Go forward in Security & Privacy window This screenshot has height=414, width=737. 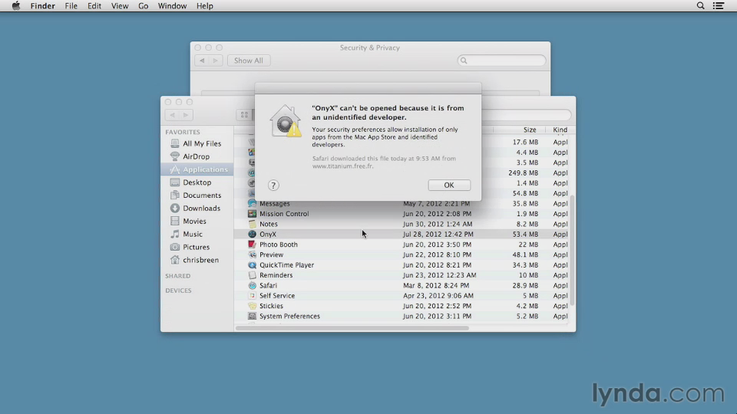(216, 61)
